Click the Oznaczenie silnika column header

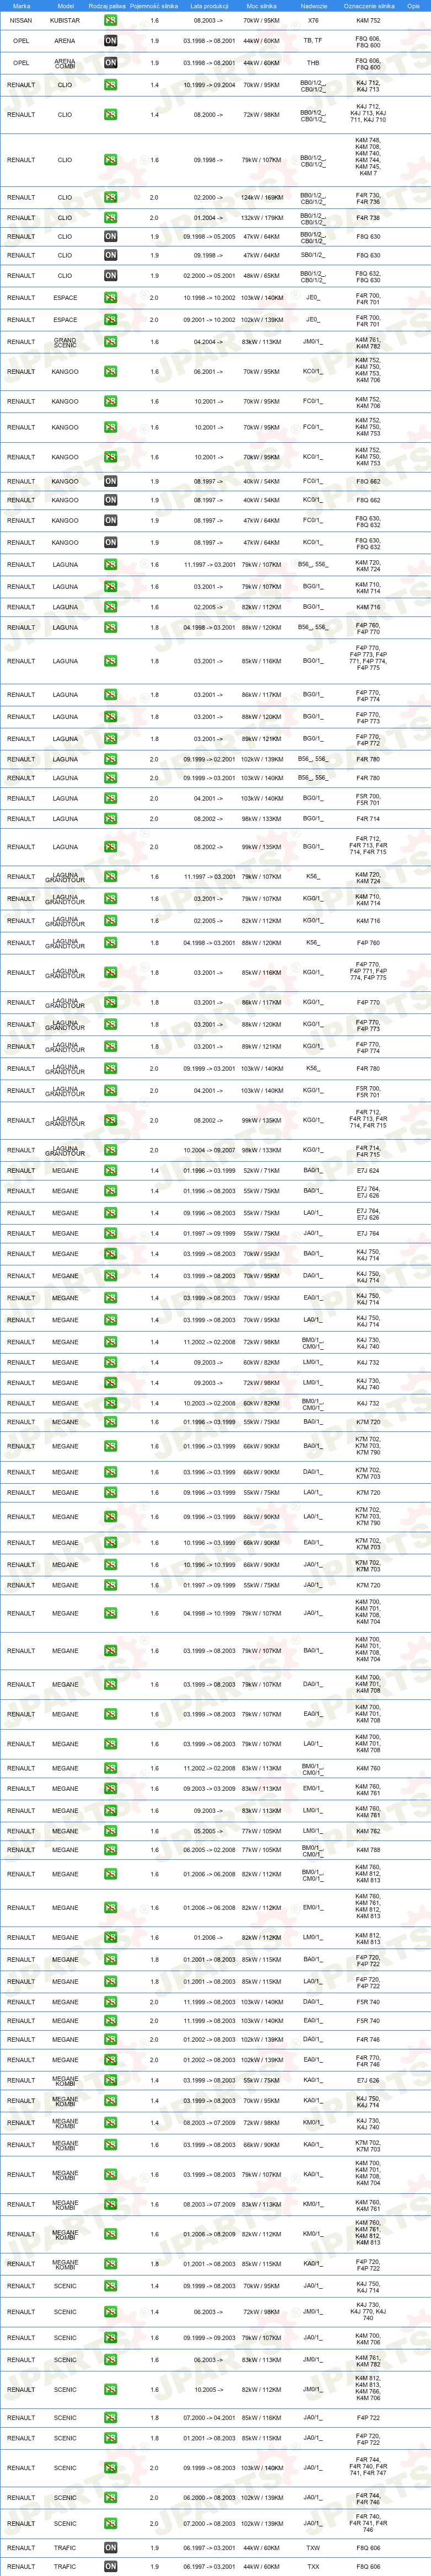pos(368,6)
